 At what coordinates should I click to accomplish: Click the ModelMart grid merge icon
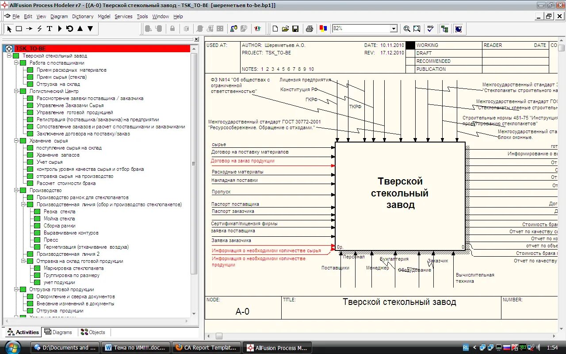[220, 29]
